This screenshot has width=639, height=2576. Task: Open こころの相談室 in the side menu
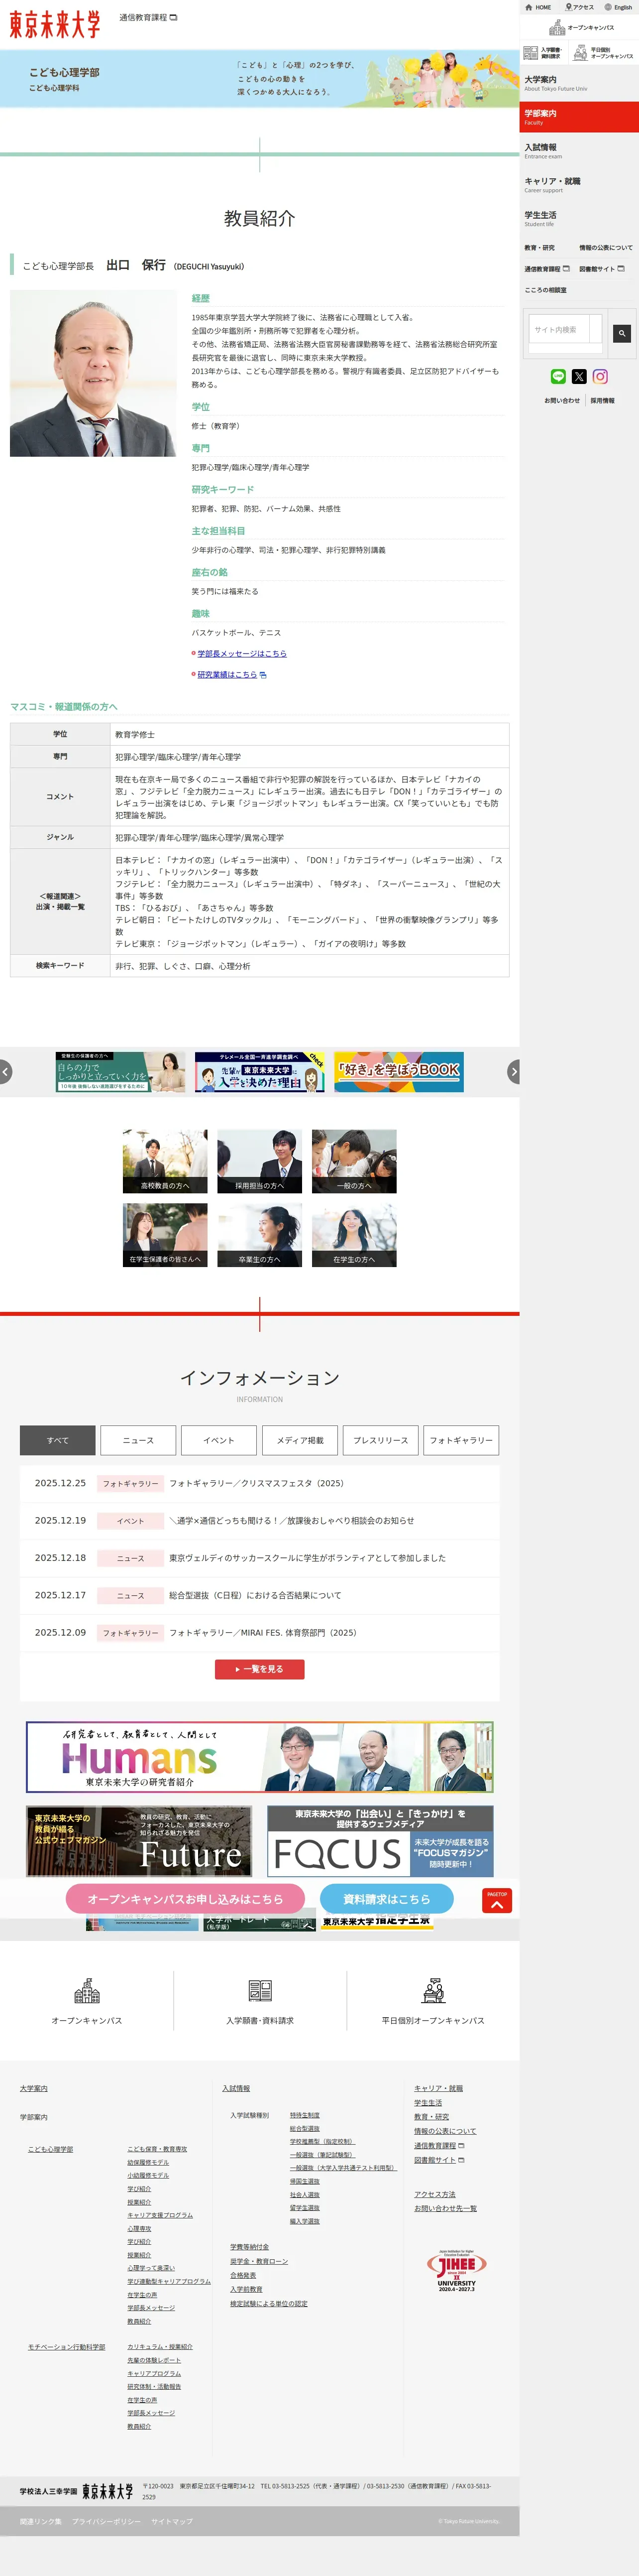pyautogui.click(x=546, y=290)
